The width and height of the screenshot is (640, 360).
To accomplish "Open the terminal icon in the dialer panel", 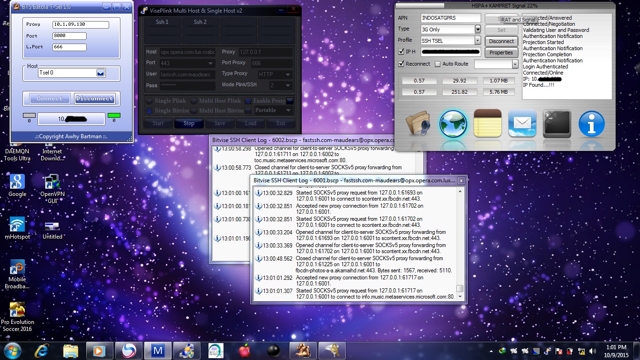I will tap(557, 124).
